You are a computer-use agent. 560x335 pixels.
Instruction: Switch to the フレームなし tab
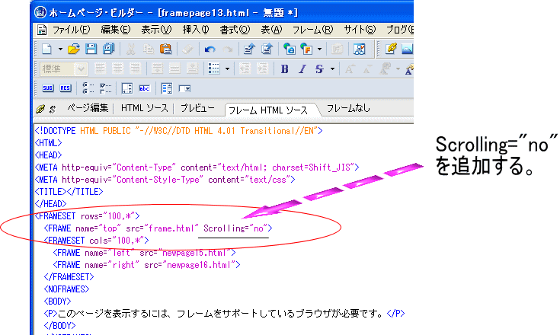(348, 108)
